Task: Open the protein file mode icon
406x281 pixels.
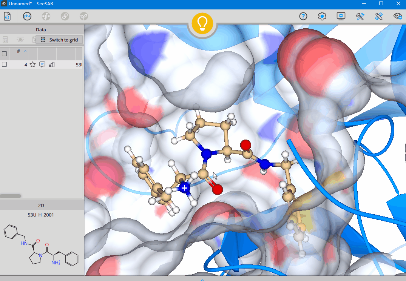Action: pos(7,16)
